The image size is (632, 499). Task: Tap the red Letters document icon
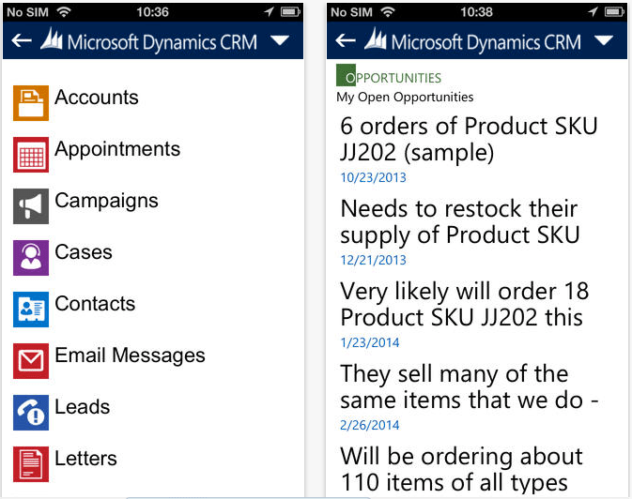point(31,464)
